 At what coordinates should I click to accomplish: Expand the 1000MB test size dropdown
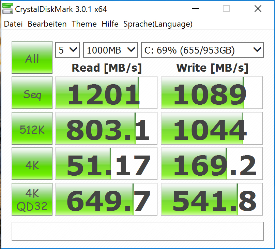click(110, 50)
